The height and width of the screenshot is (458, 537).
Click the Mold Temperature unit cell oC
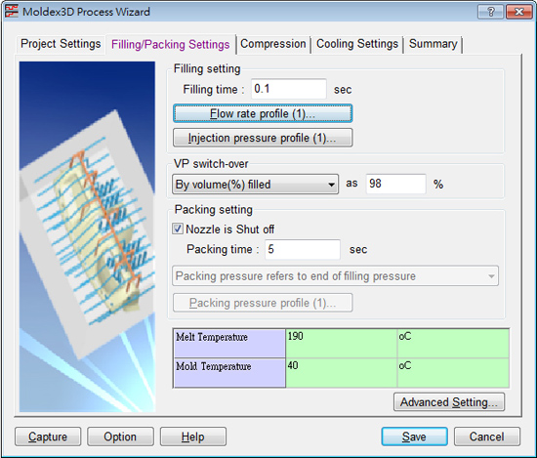click(x=453, y=373)
